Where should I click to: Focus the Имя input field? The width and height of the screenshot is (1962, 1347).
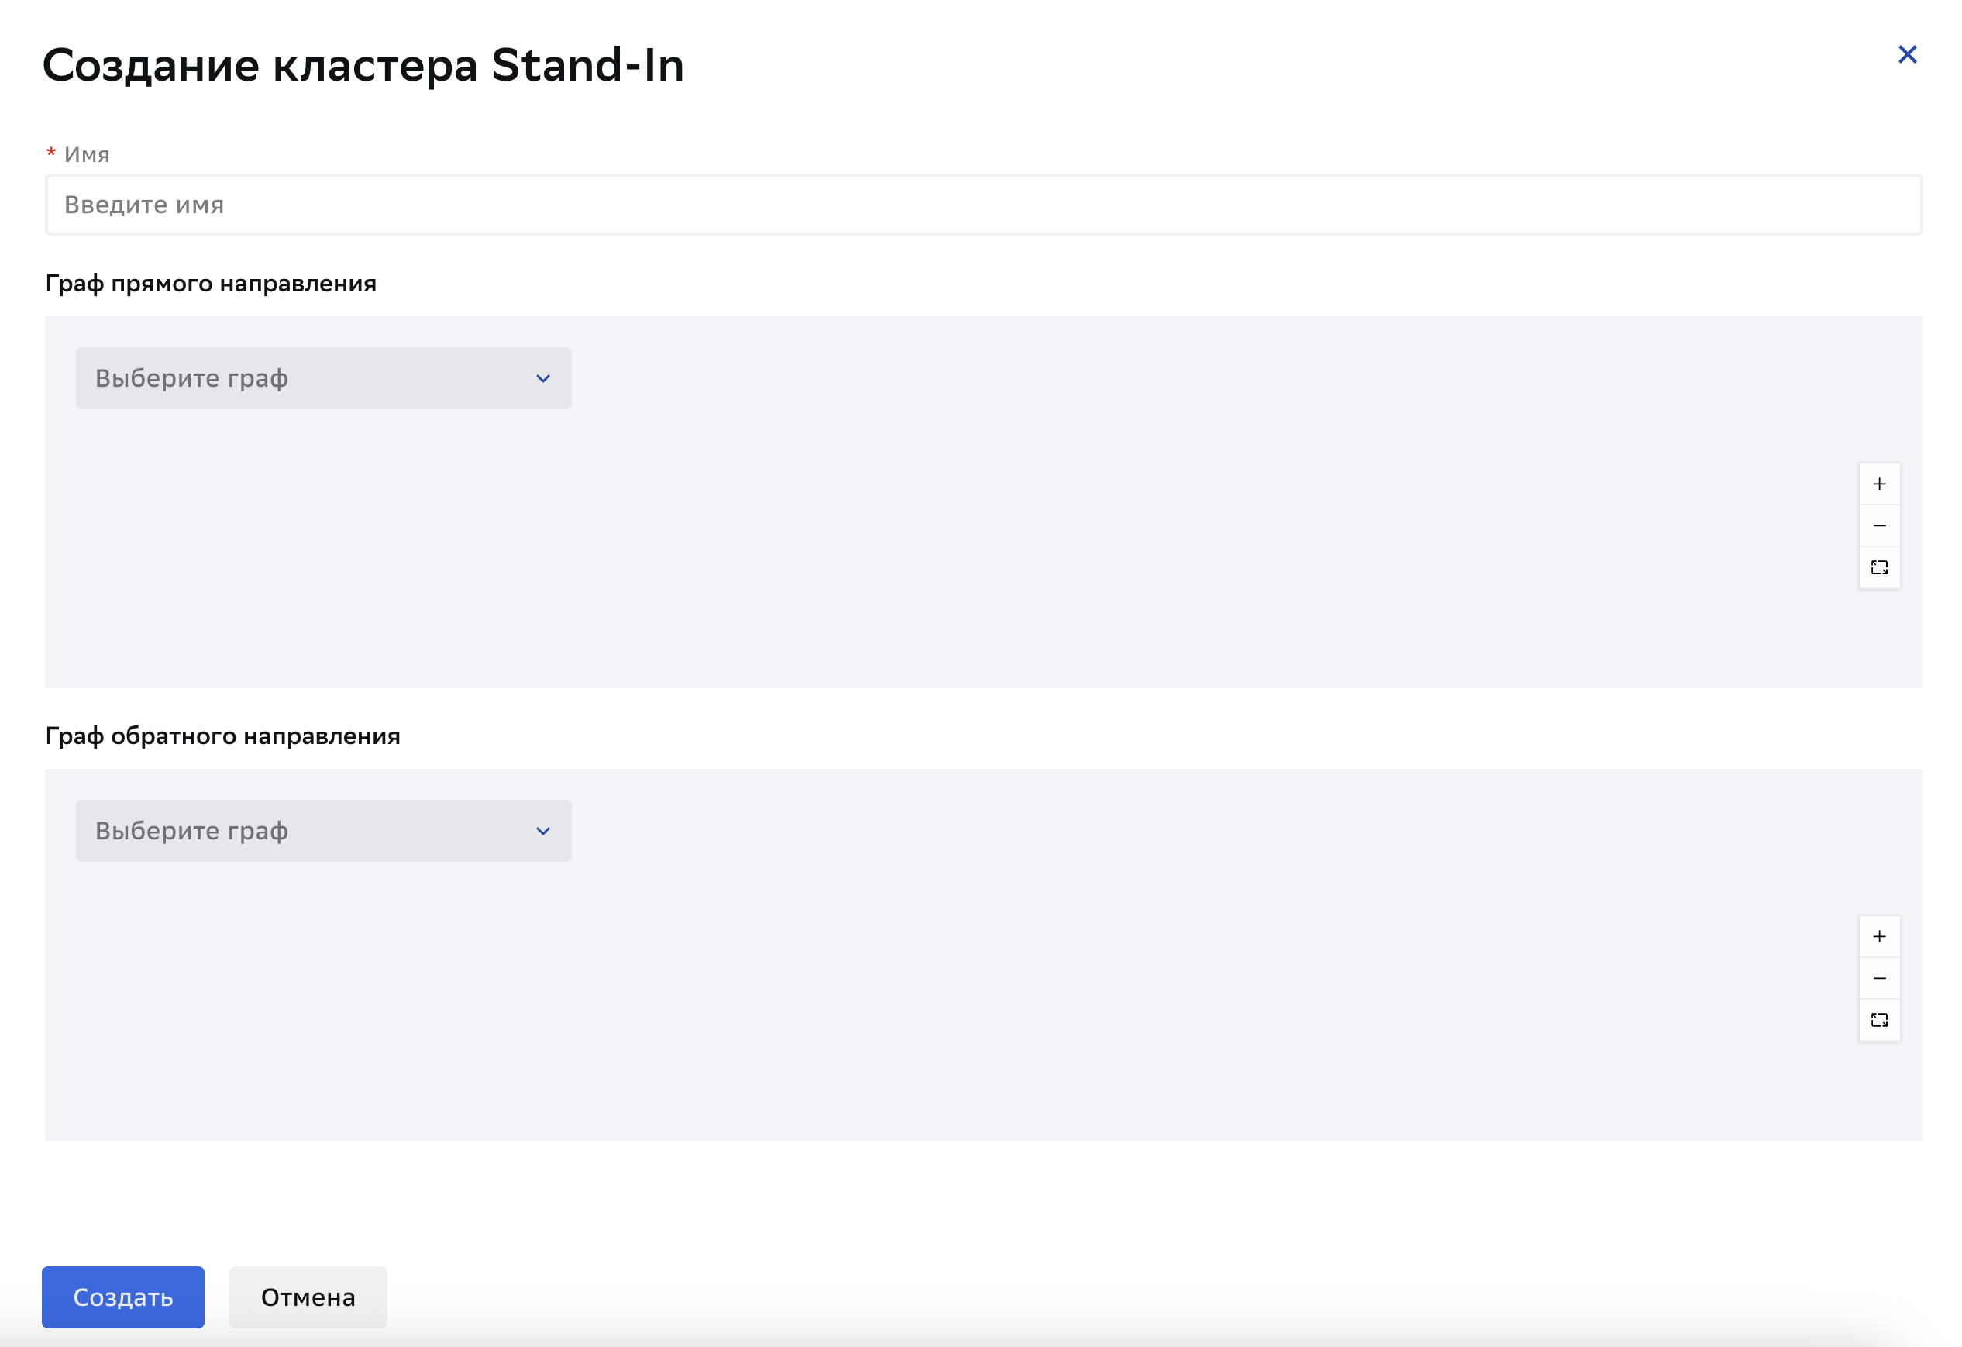983,205
